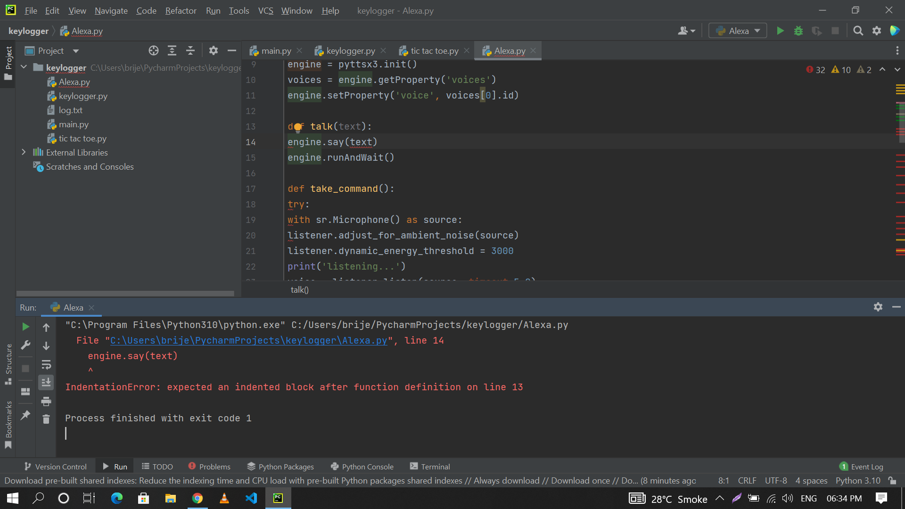Collapse all nodes in the Project tree

pyautogui.click(x=190, y=50)
